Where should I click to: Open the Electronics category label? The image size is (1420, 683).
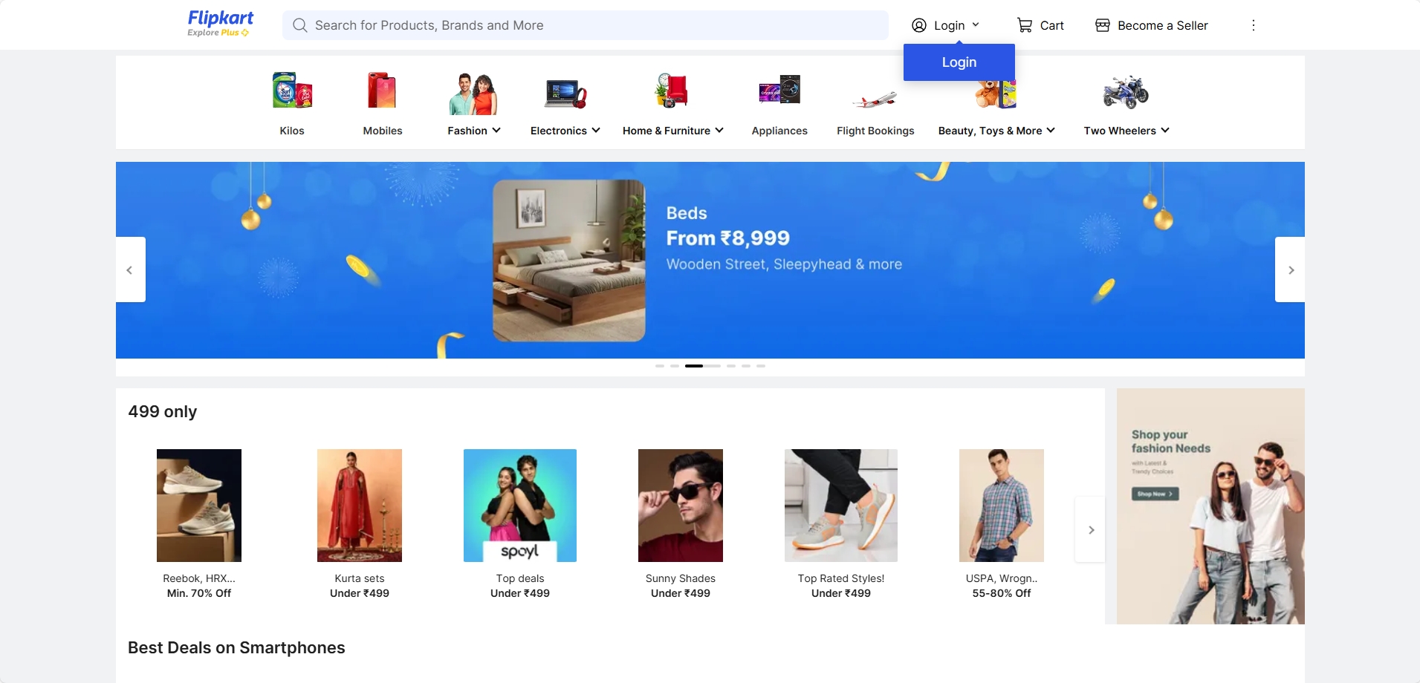559,131
